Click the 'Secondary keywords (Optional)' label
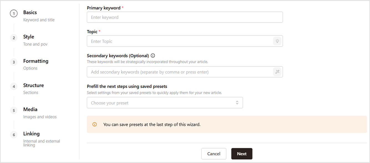Screen dimensions: 370x163 coord(118,56)
